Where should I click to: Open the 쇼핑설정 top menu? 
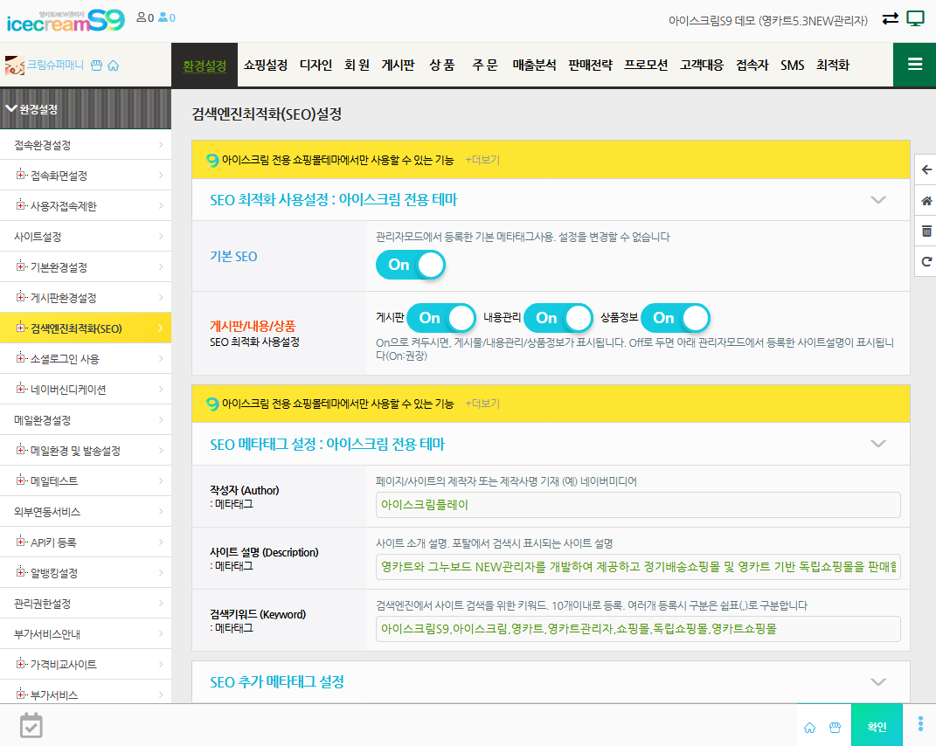click(x=265, y=66)
